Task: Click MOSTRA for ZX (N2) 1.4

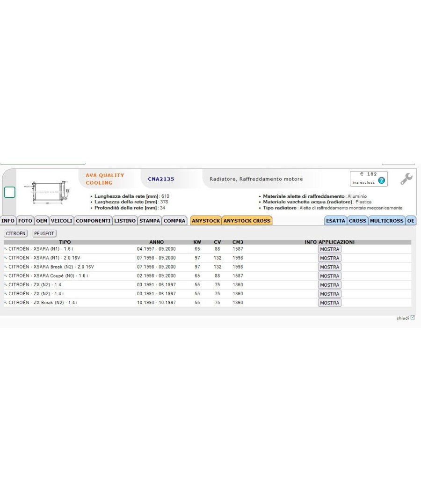Action: pyautogui.click(x=329, y=284)
